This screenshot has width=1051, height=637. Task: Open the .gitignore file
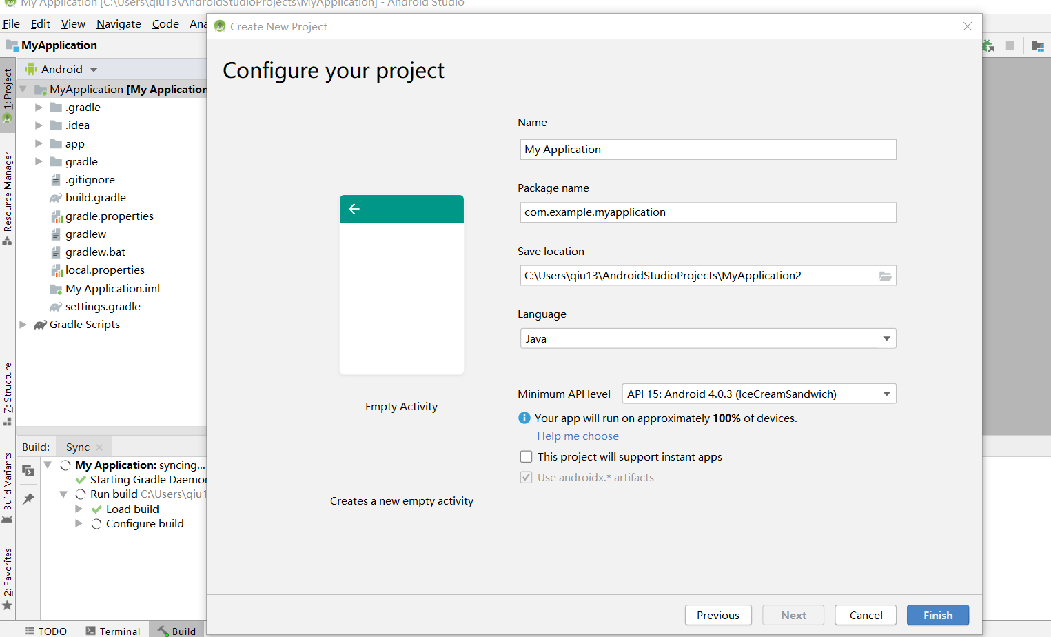click(90, 180)
